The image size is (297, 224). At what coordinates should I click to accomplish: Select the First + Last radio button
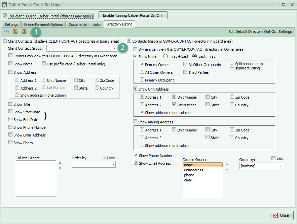tap(165, 57)
